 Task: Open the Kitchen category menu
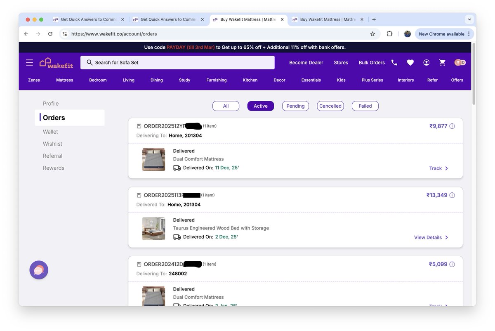click(x=250, y=80)
